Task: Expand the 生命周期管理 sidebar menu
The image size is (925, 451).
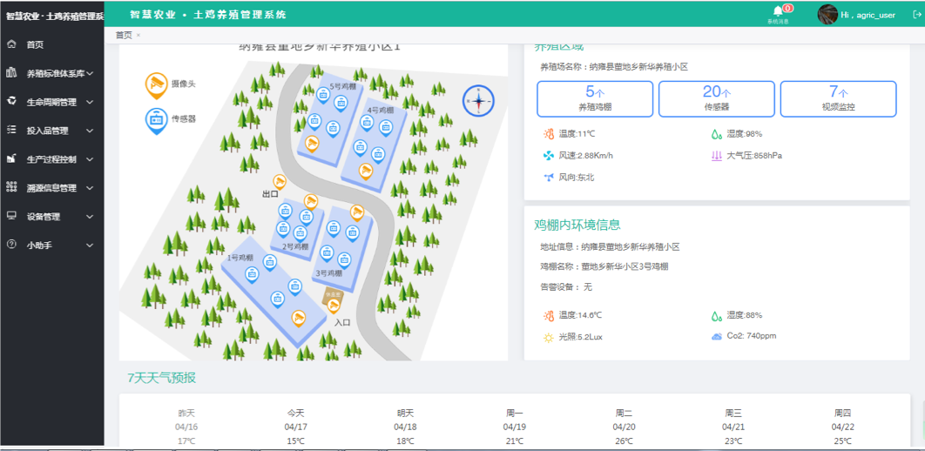Action: (52, 102)
